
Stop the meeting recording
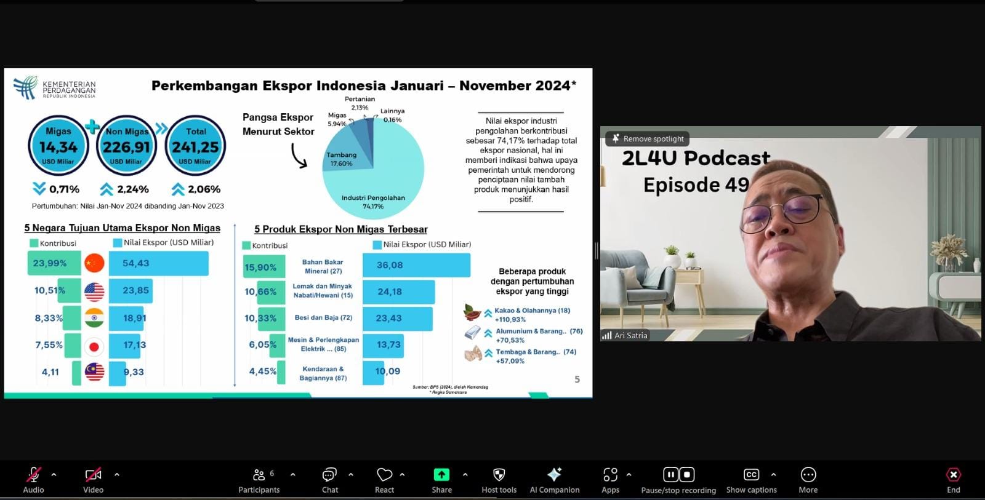[687, 475]
